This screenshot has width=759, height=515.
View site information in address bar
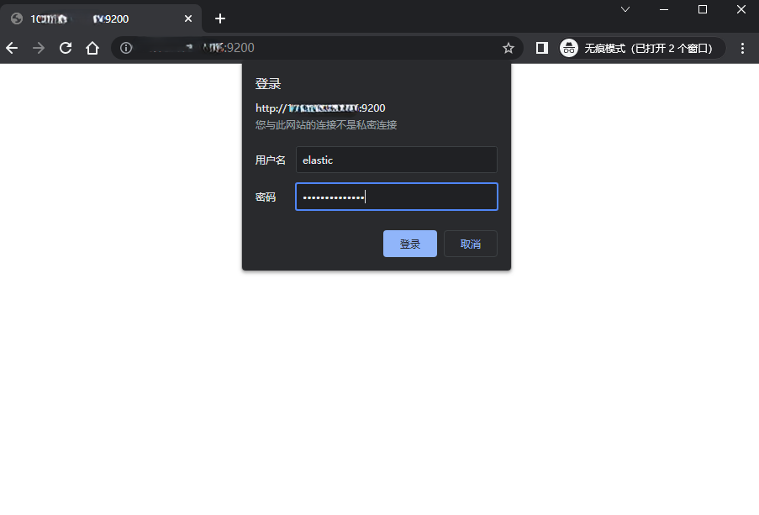tap(126, 48)
